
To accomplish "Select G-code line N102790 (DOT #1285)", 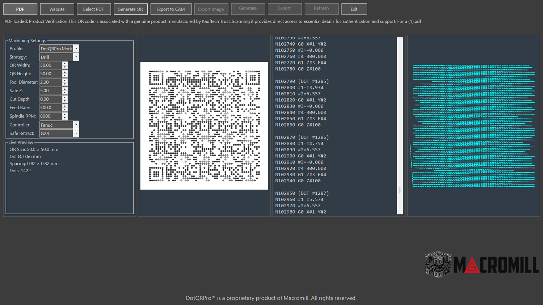I will tap(302, 81).
